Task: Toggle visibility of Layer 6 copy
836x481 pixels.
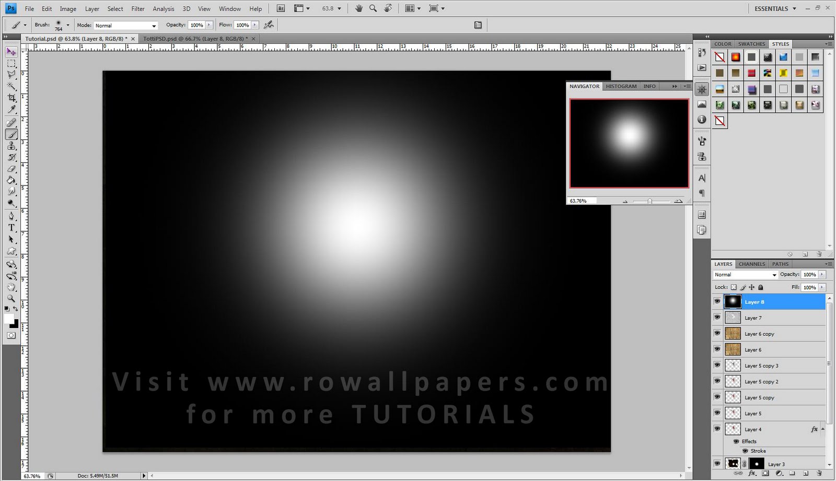Action: pyautogui.click(x=717, y=333)
